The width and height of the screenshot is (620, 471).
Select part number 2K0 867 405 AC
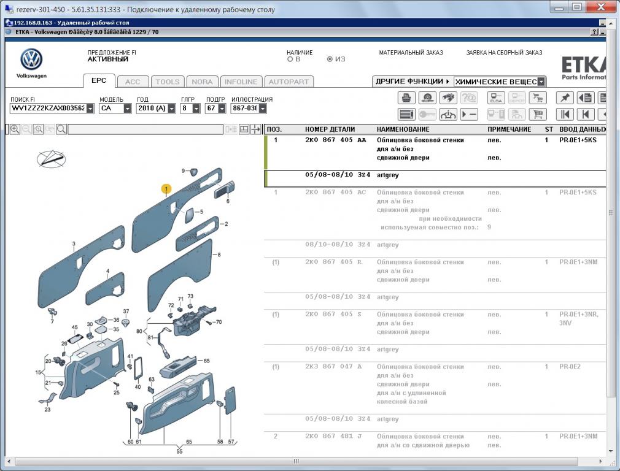[335, 193]
